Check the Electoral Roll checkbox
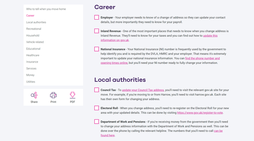 coord(97,108)
